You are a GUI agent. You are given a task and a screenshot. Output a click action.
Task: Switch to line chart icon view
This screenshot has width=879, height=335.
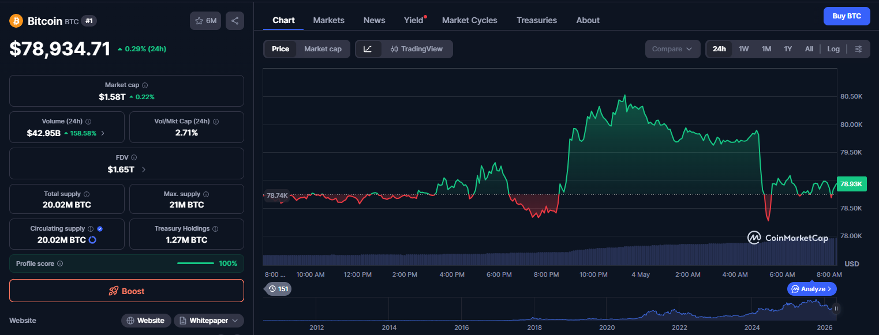point(368,49)
